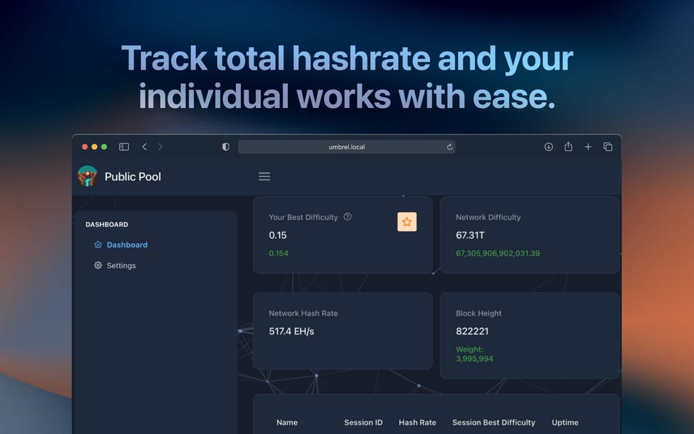Click the help icon beside Your Best Difficulty
694x434 pixels.
click(348, 217)
